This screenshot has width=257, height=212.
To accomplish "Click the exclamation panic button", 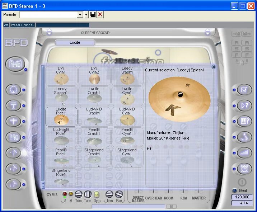I will 242,182.
